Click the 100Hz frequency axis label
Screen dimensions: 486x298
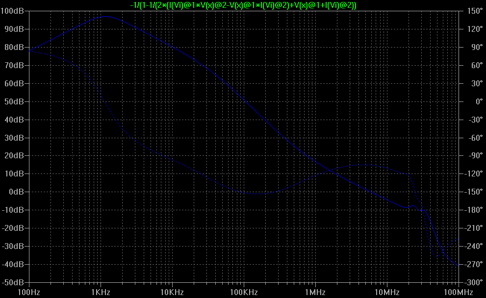point(29,293)
